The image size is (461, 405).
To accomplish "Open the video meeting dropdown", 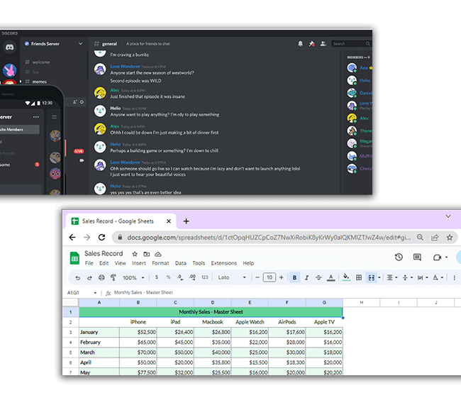I will 446,257.
